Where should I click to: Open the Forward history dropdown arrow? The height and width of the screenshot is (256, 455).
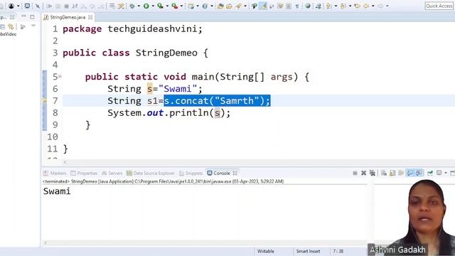(387, 6)
